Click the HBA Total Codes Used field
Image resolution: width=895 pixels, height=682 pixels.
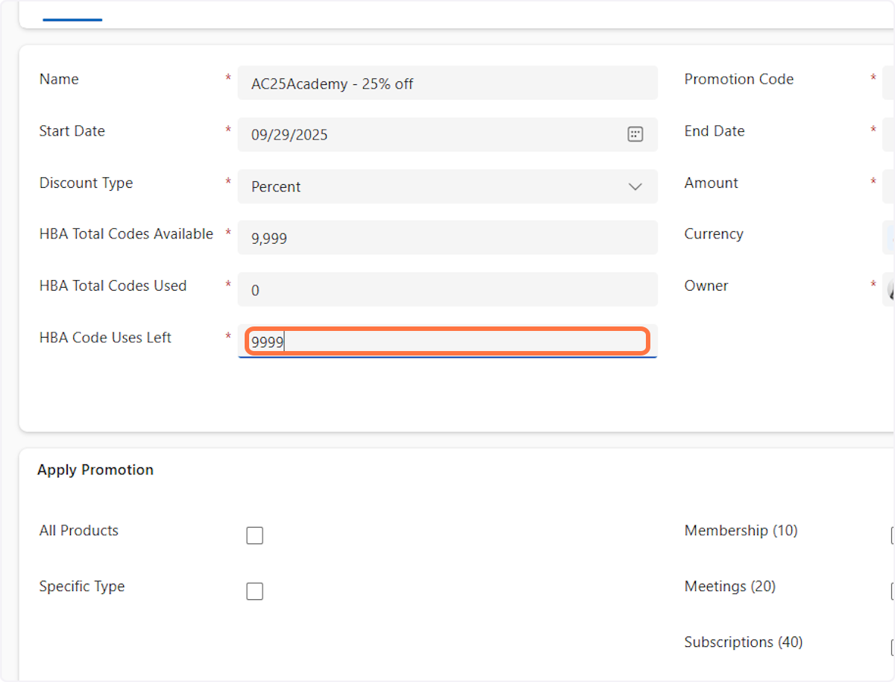(447, 290)
